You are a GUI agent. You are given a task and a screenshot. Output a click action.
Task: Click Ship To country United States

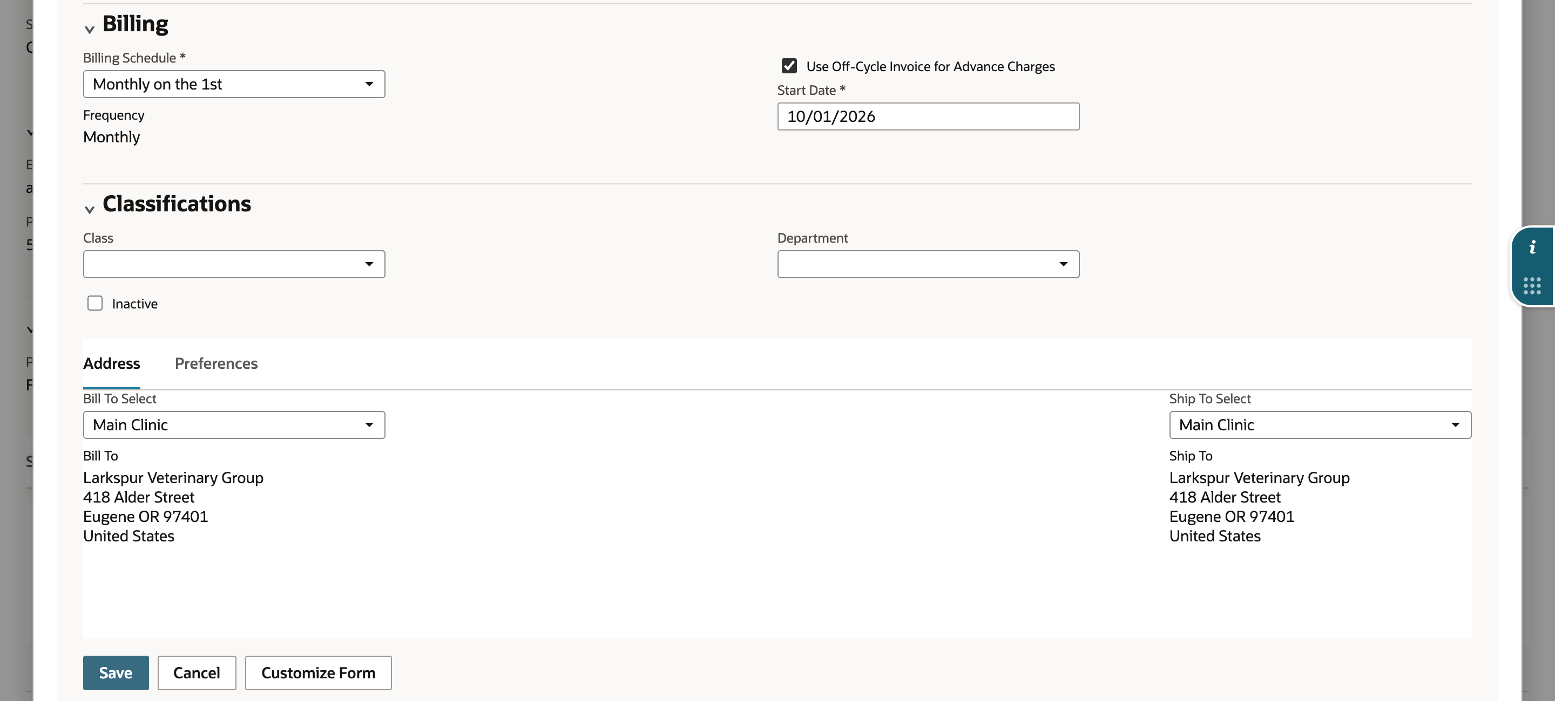[x=1214, y=536]
